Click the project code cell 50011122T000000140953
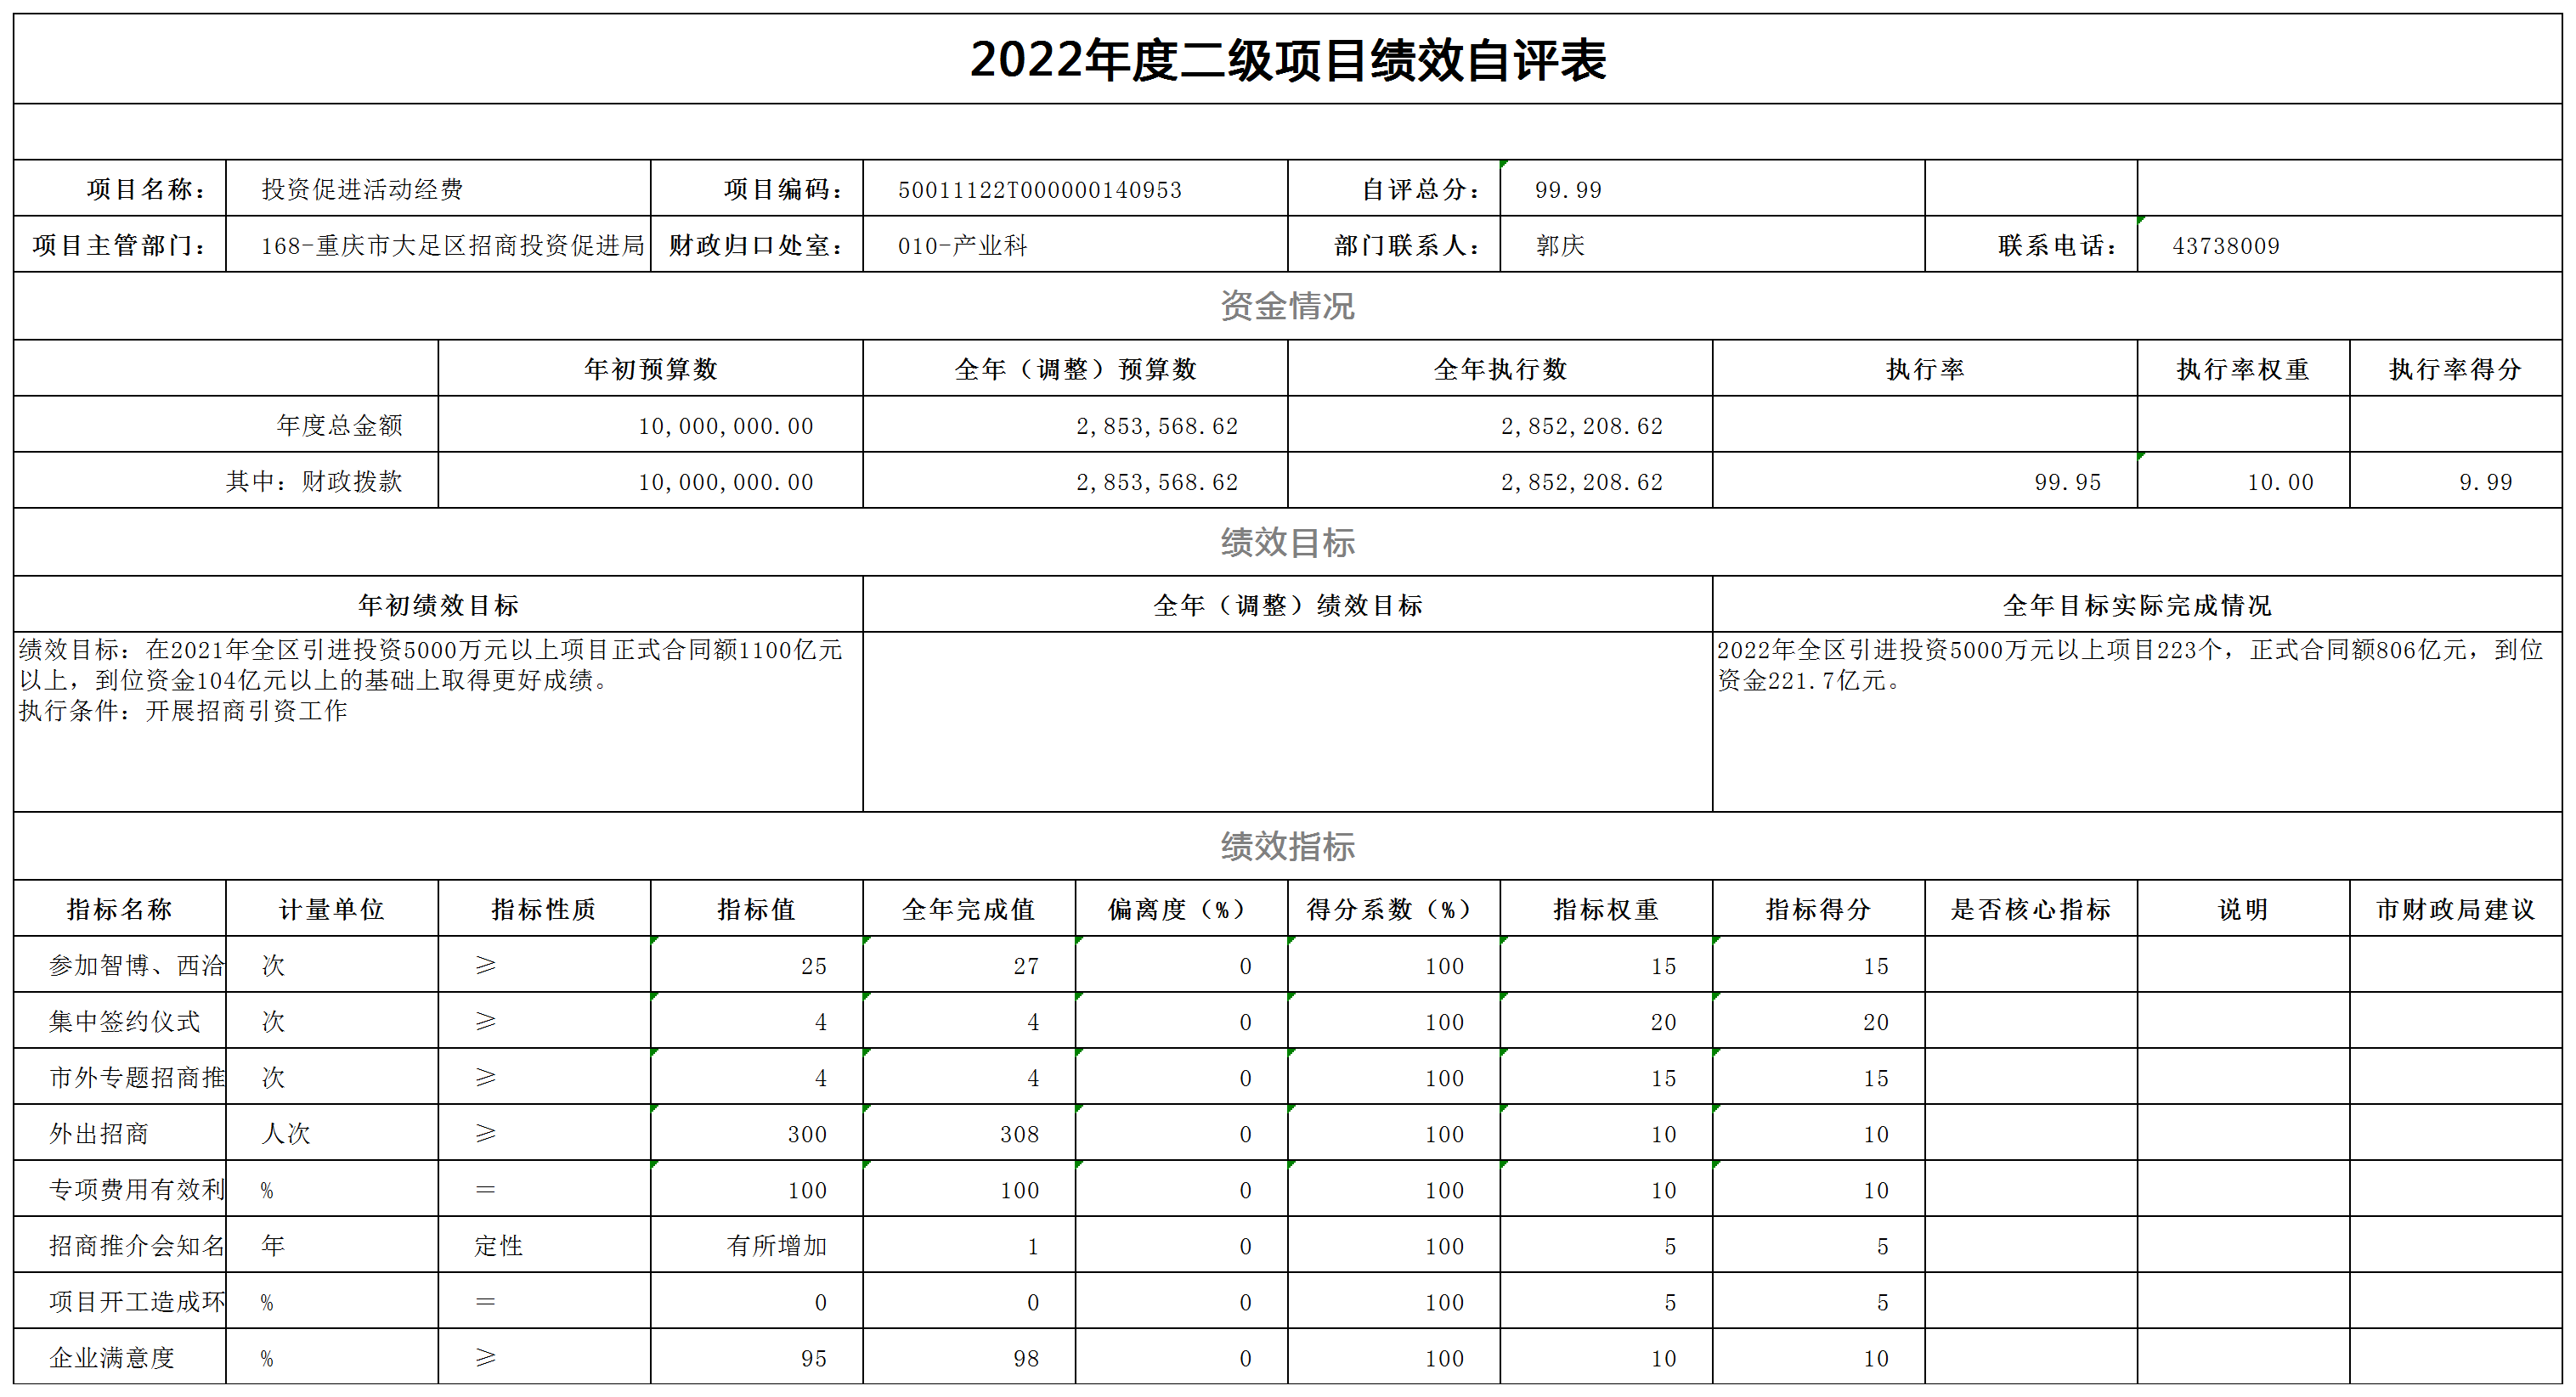 (1075, 188)
